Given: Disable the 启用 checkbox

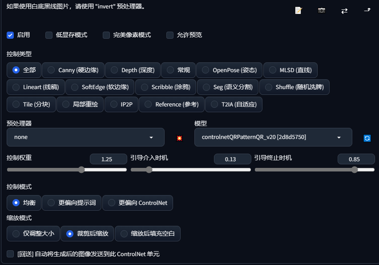Looking at the screenshot, I should 10,35.
